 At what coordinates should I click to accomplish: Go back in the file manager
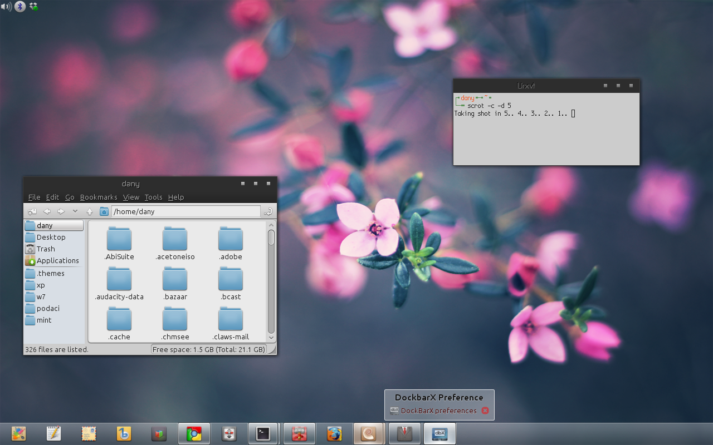[x=47, y=211]
